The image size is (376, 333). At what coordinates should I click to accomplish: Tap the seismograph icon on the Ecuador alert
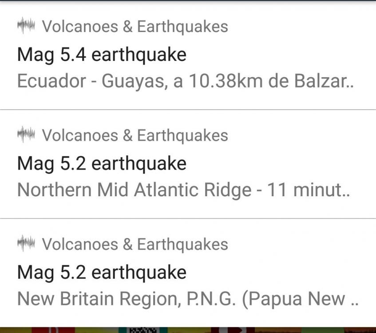[26, 26]
